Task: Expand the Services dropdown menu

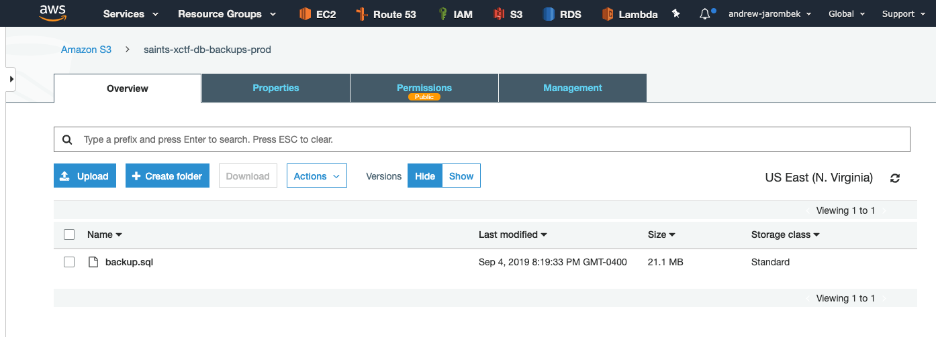Action: tap(131, 14)
